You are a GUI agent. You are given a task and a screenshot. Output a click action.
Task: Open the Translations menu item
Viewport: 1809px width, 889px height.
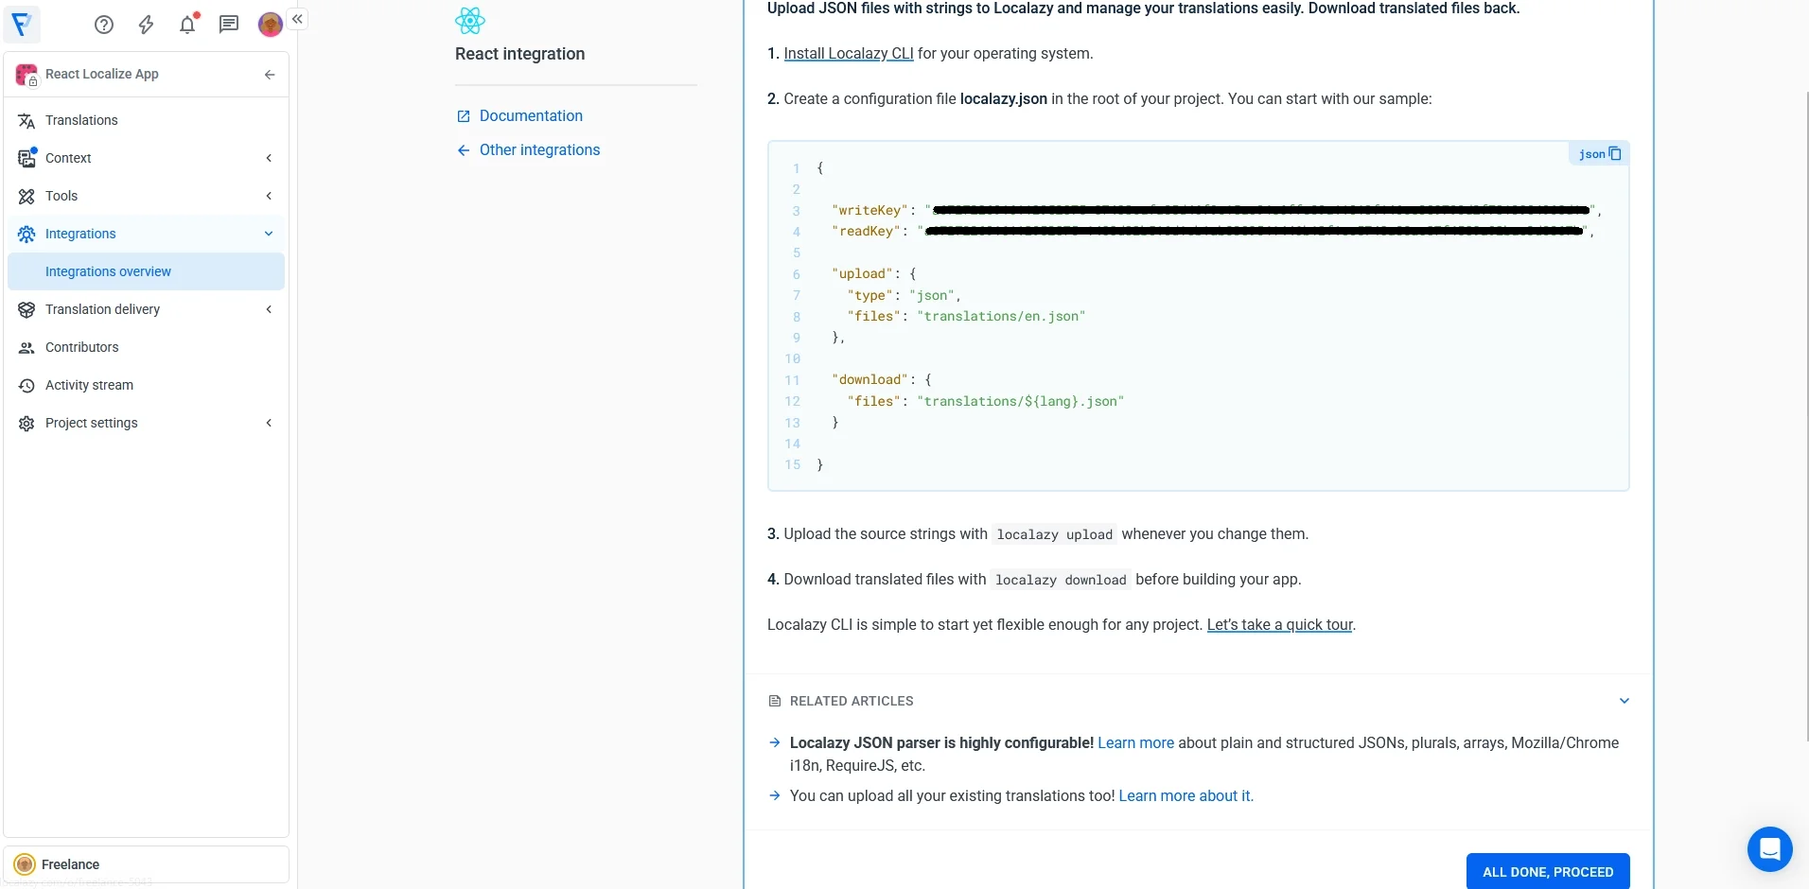[x=147, y=120]
